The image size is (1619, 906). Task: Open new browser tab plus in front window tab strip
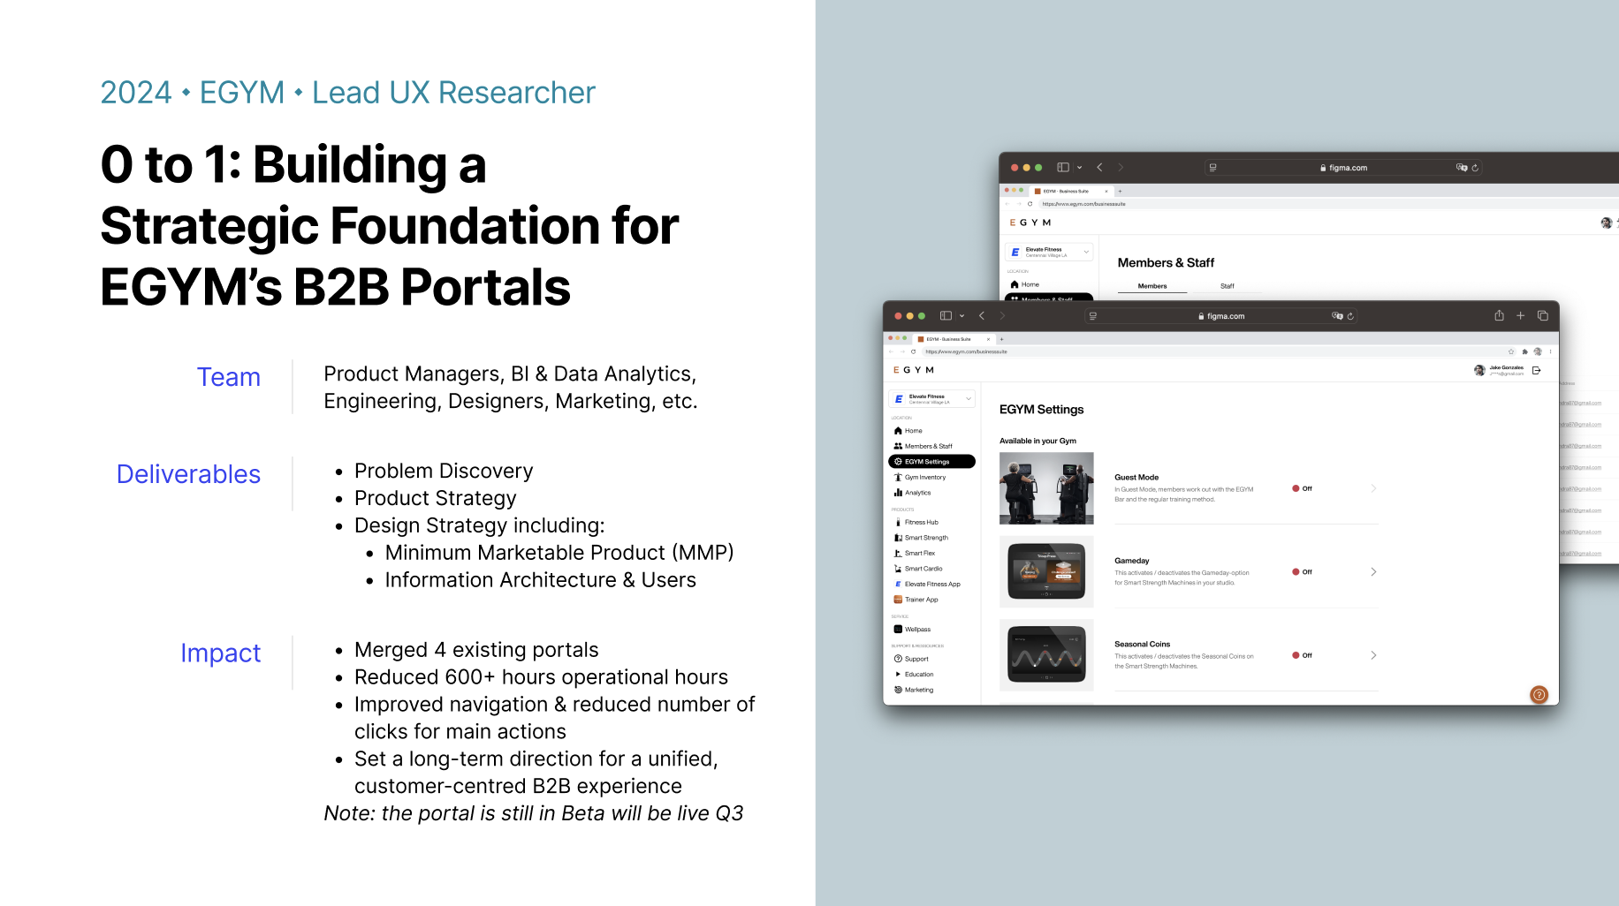coord(1001,339)
